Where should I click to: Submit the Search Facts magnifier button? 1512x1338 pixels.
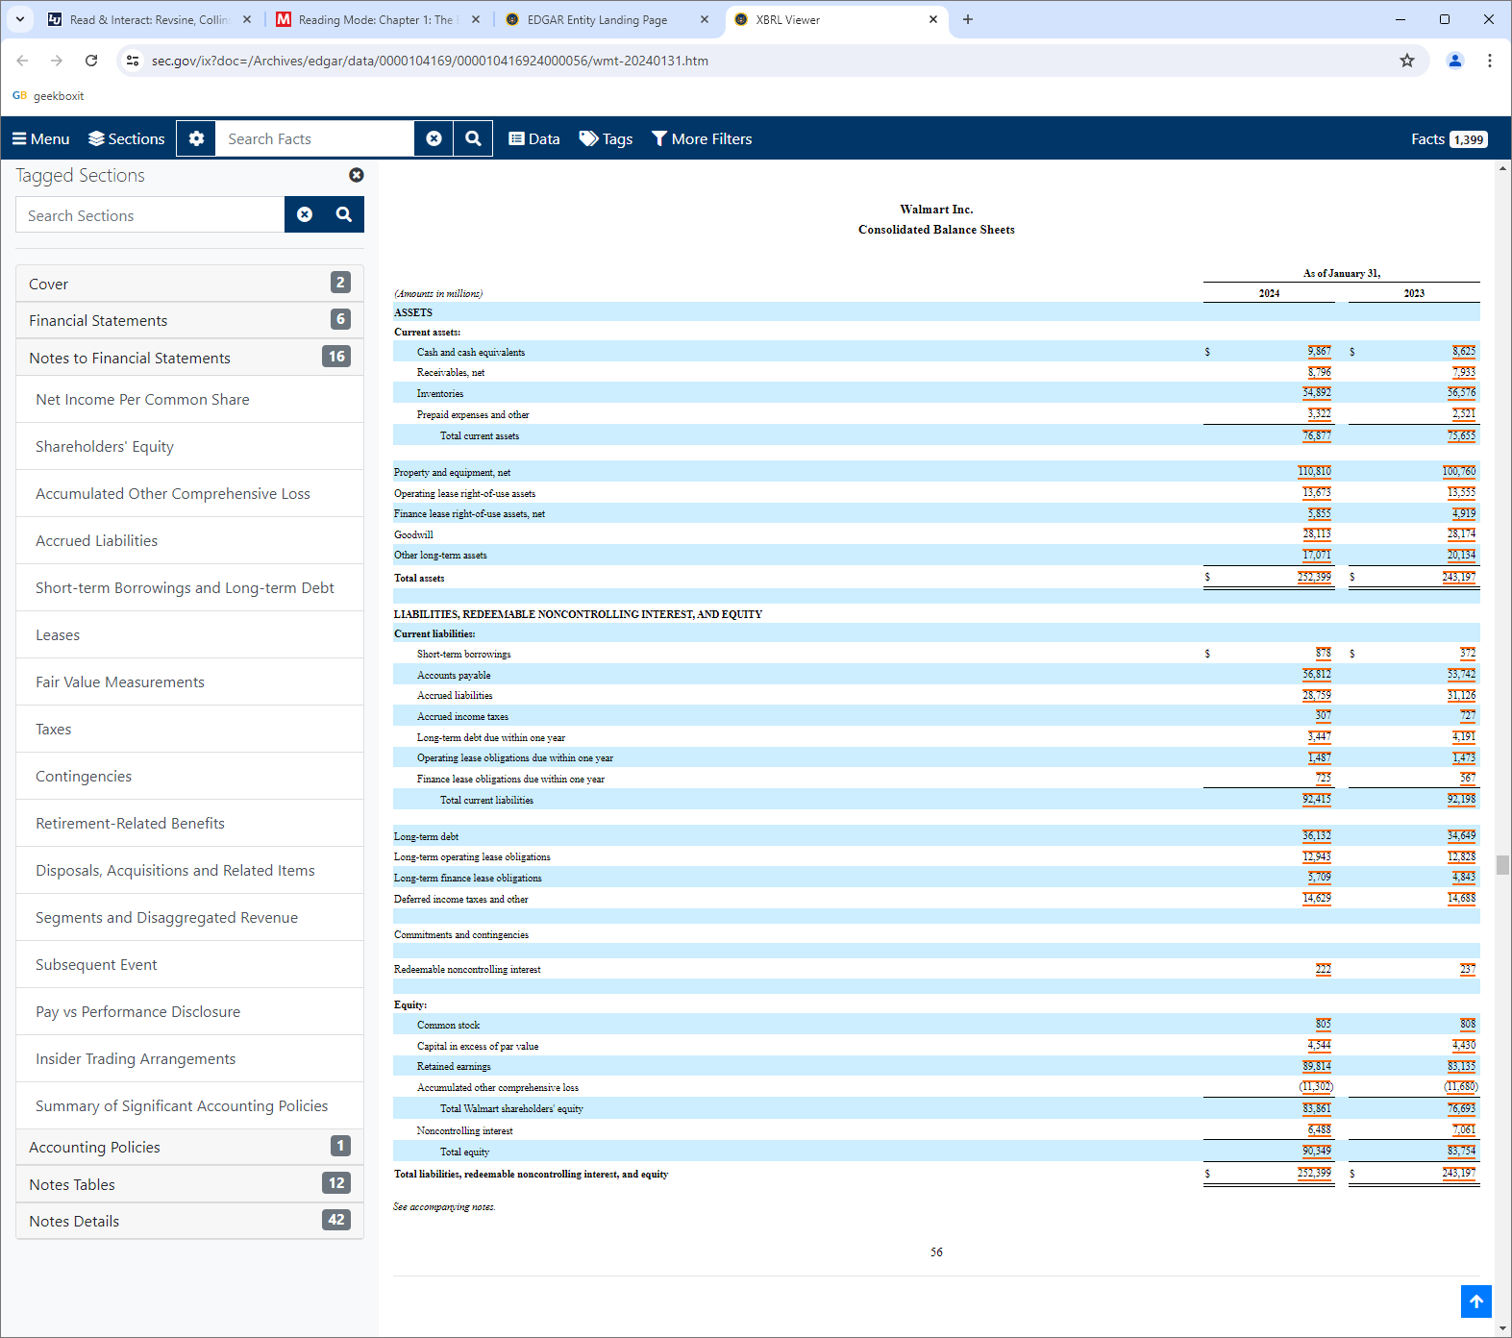click(x=473, y=138)
